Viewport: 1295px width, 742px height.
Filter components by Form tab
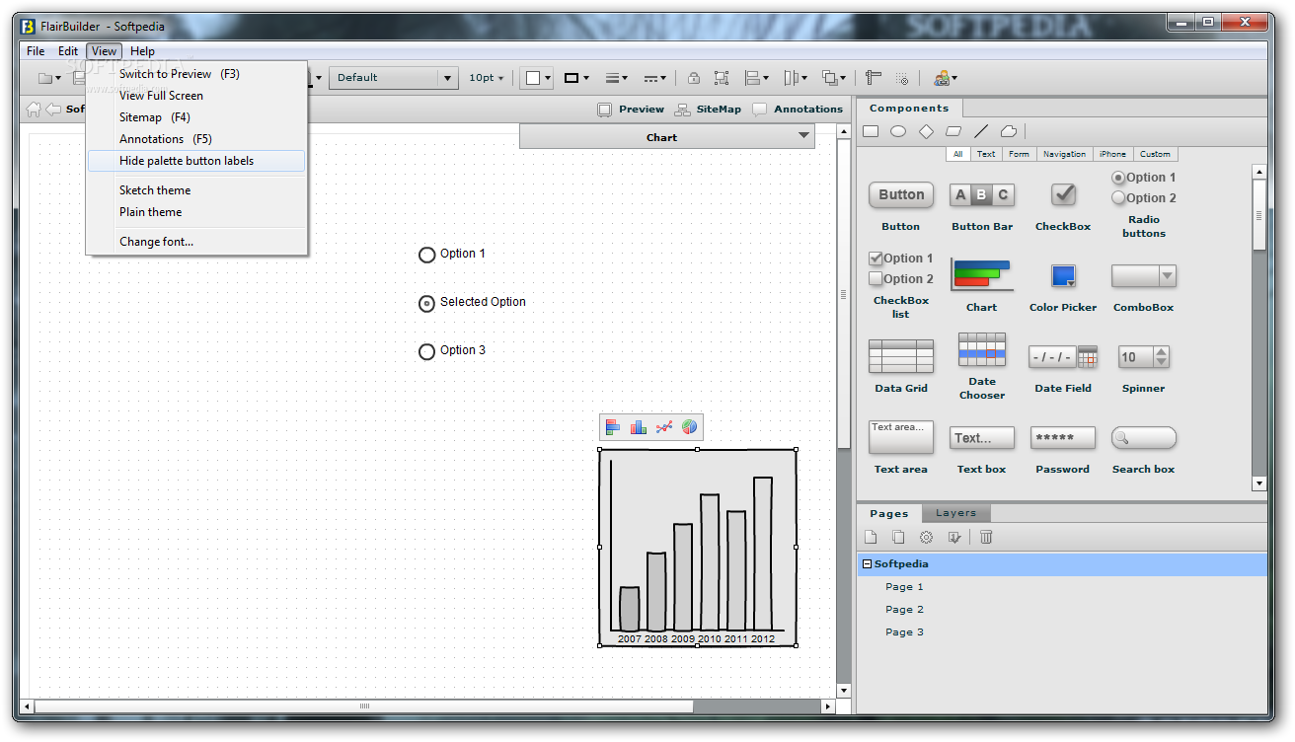tap(1019, 154)
